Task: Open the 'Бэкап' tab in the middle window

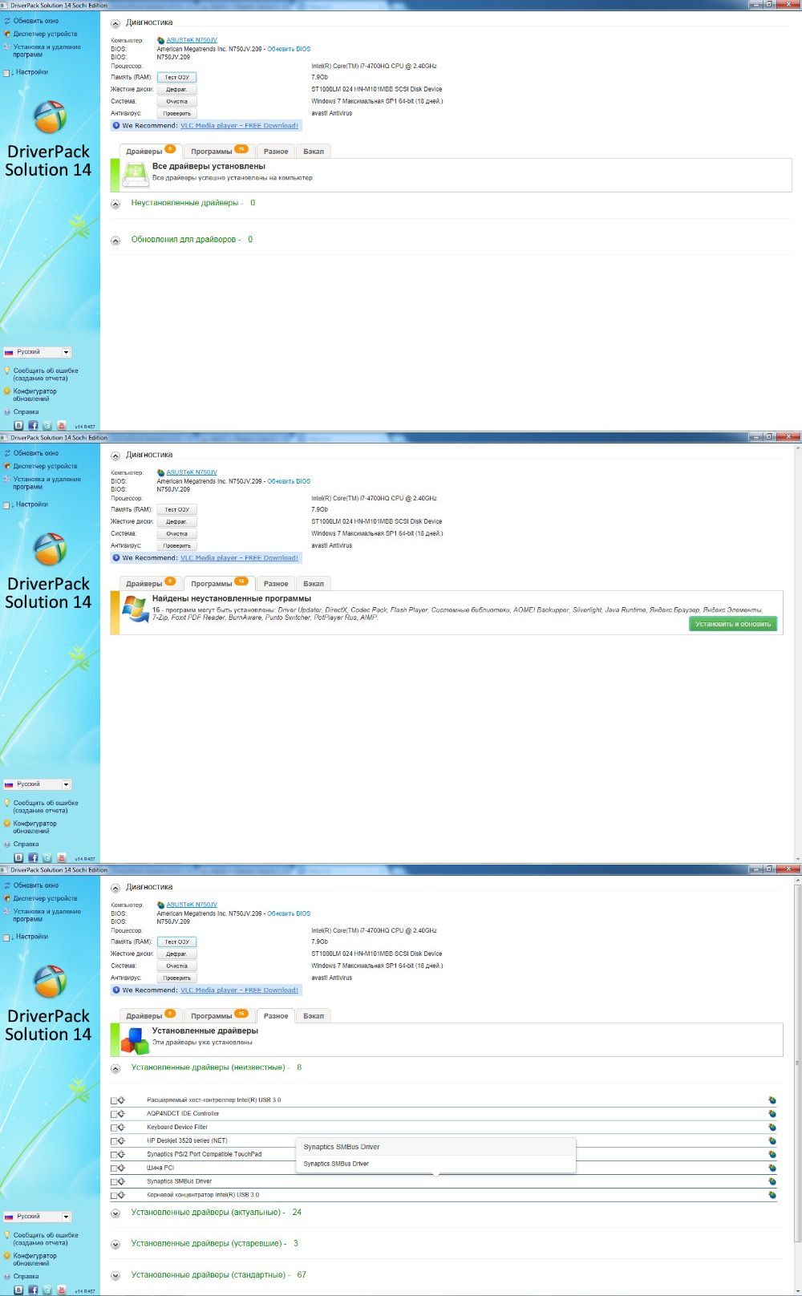Action: pos(314,583)
